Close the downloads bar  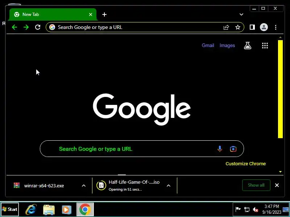coord(277,185)
